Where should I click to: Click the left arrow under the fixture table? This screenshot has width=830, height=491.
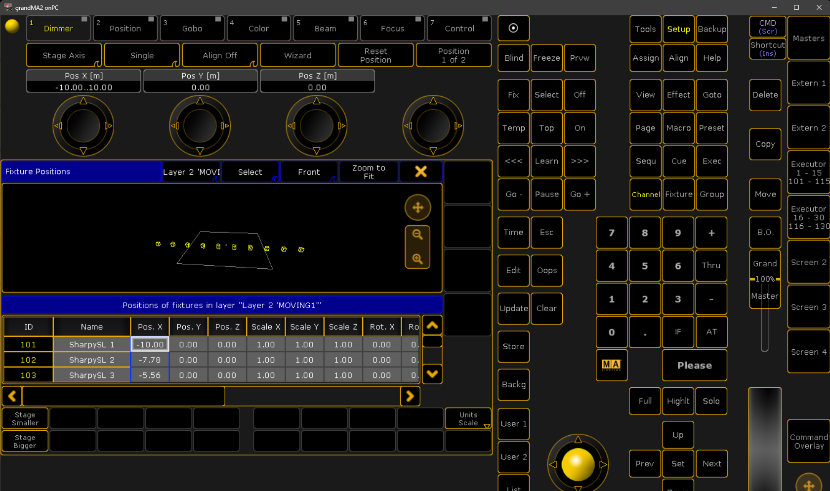pyautogui.click(x=12, y=396)
